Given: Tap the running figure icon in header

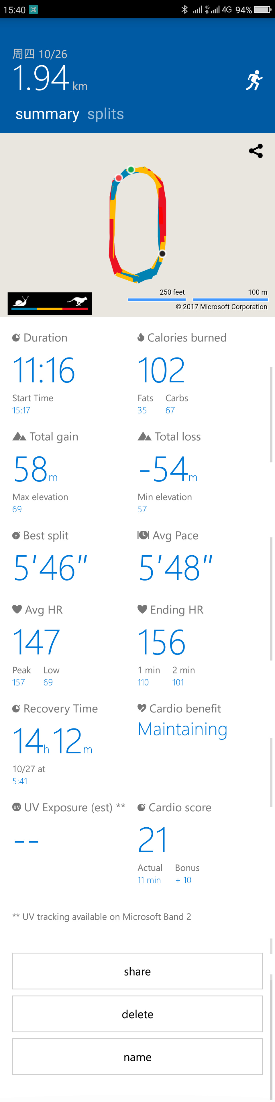Looking at the screenshot, I should point(254,80).
